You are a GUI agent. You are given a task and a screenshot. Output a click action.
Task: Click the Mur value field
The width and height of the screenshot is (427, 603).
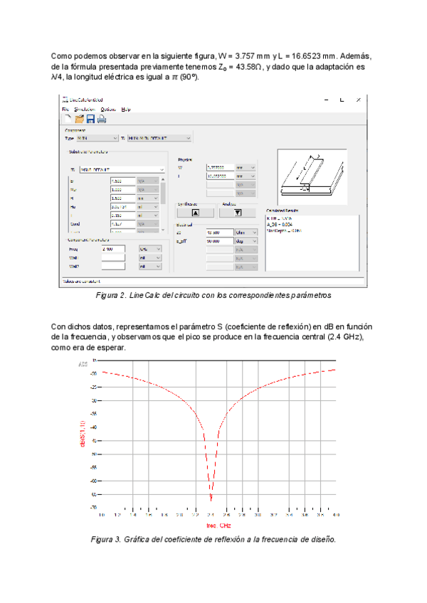123,190
